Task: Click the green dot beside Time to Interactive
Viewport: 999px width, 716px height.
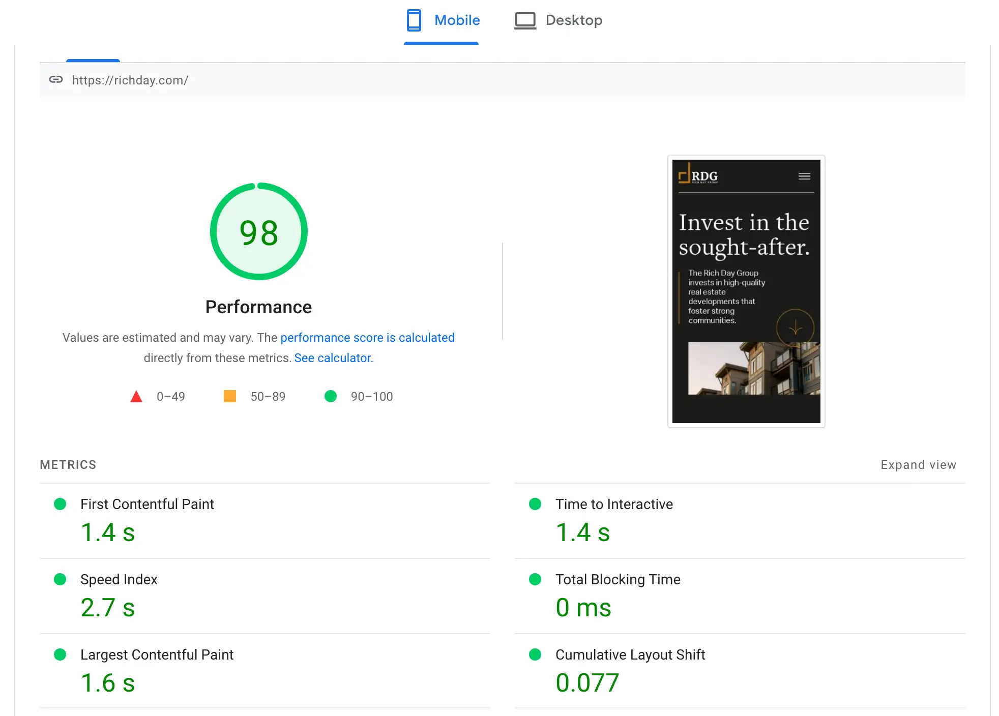Action: (x=535, y=504)
